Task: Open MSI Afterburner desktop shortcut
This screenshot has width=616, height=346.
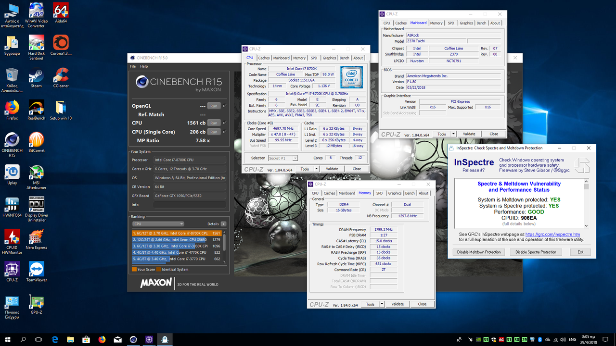Action: point(36,177)
